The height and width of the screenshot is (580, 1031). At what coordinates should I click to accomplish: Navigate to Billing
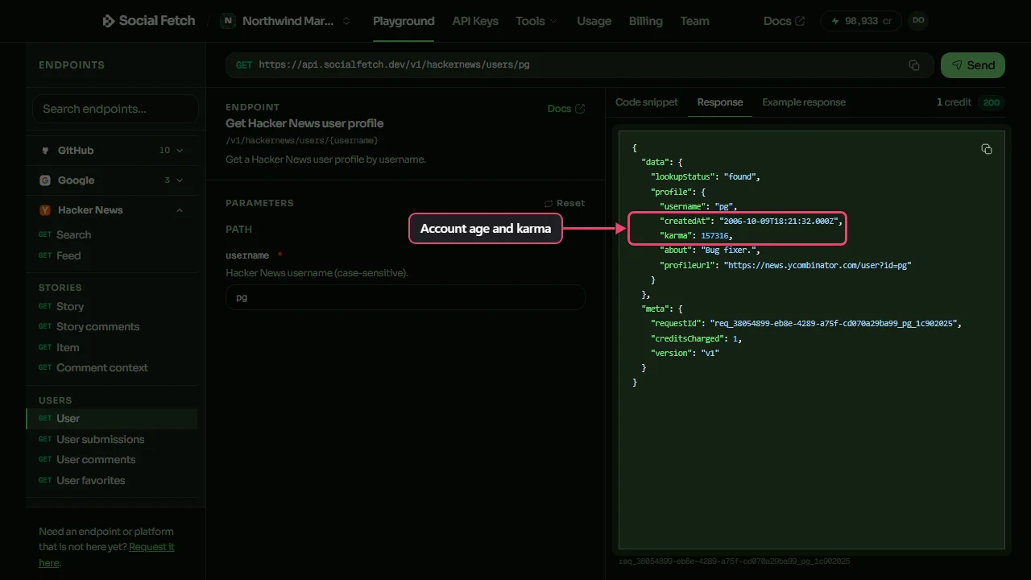(x=646, y=21)
